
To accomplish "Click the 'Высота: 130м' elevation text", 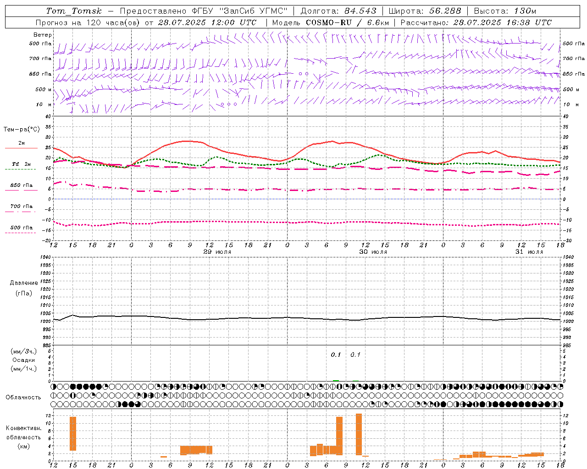I will (505, 11).
